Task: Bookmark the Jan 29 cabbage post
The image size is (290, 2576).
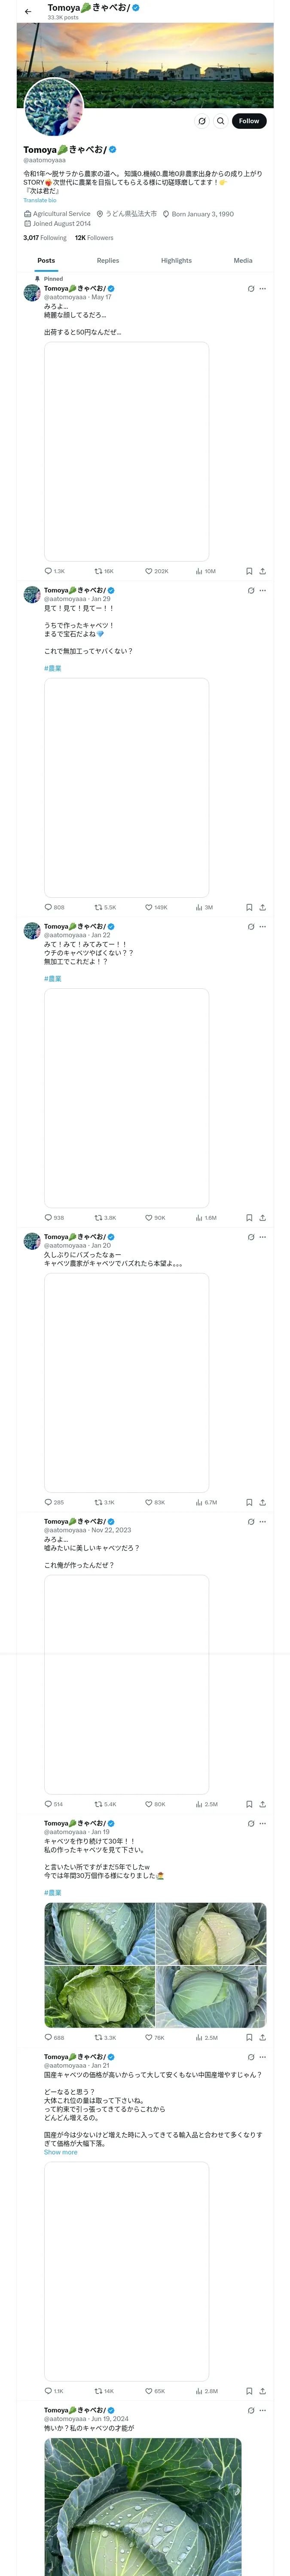Action: (249, 907)
